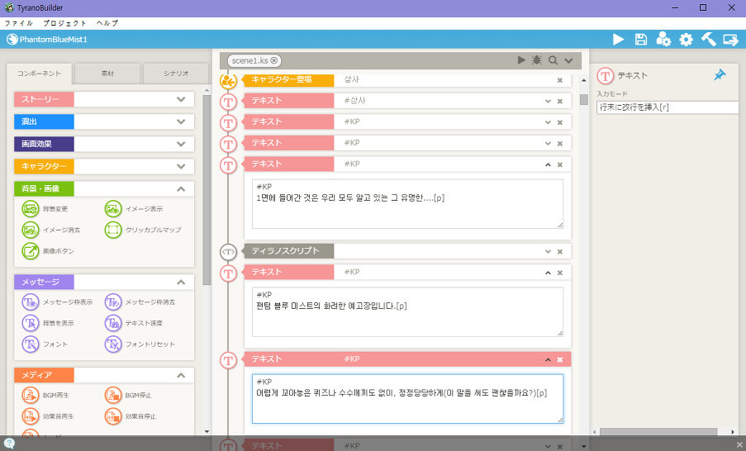
Task: Select the 背景を表示 message component icon
Action: (x=31, y=323)
